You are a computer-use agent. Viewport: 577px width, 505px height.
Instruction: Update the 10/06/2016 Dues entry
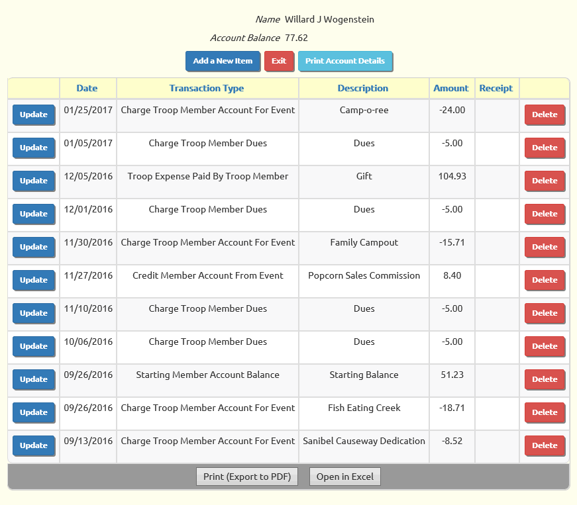point(34,346)
